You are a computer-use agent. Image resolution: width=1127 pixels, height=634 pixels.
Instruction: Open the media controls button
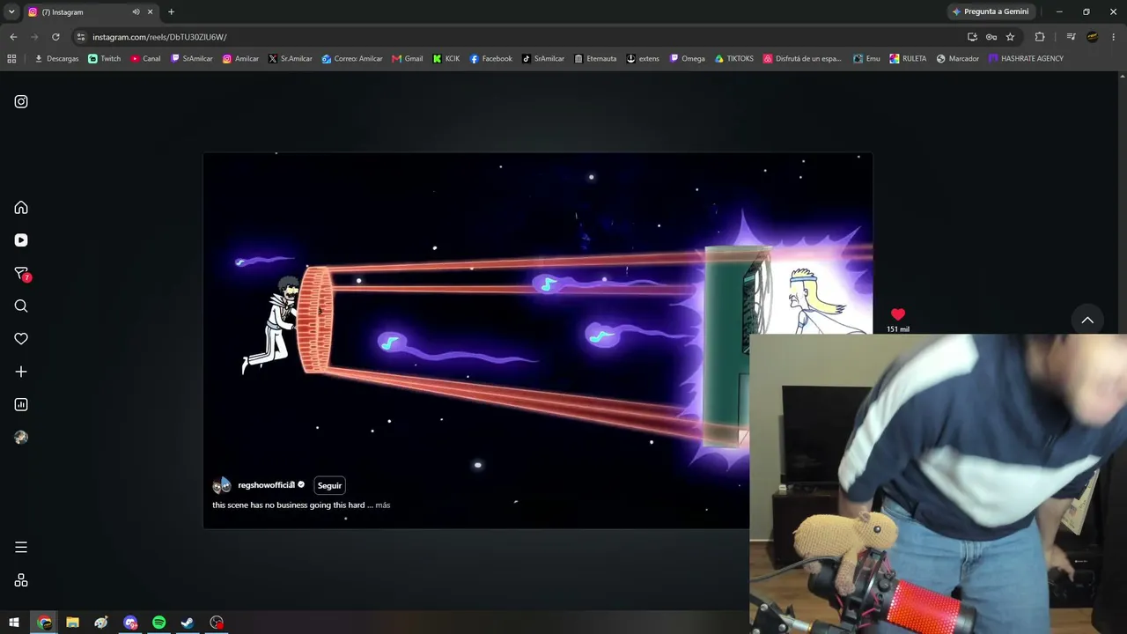1071,37
